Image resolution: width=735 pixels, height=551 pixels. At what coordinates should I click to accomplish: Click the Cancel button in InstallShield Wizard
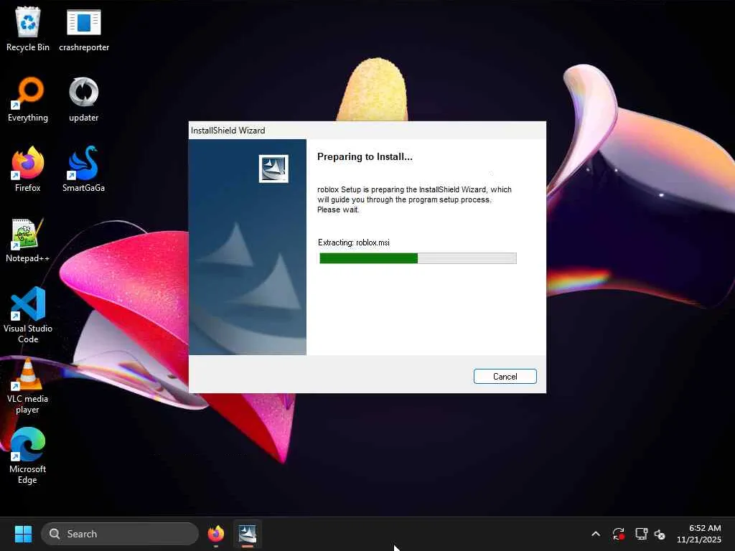coord(505,376)
